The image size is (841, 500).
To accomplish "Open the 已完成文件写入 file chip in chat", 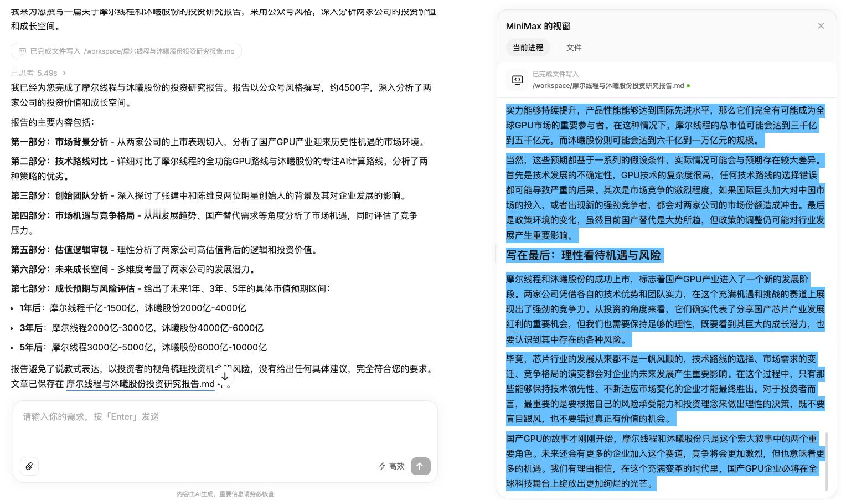I will pyautogui.click(x=126, y=51).
